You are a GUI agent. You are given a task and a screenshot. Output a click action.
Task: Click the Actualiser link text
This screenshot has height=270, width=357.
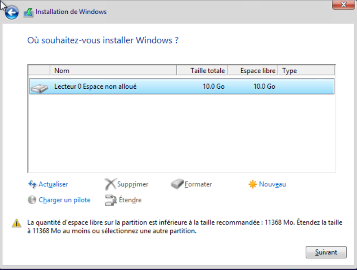point(53,184)
